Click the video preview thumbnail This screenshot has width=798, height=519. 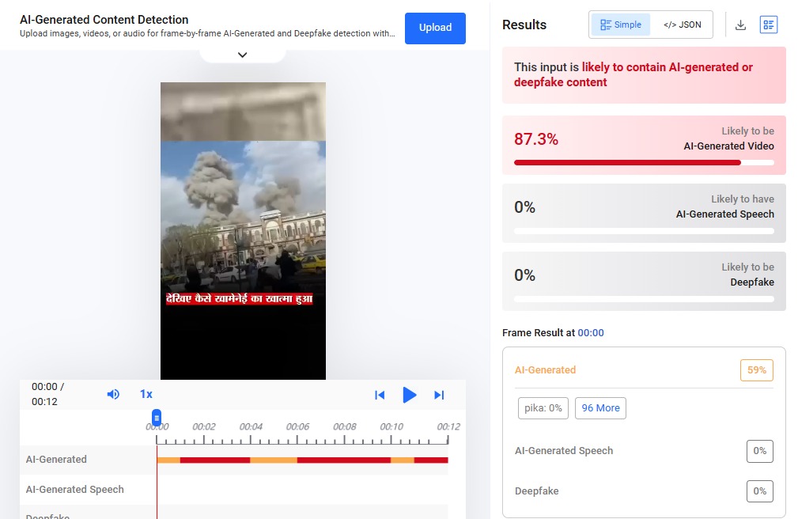tap(243, 230)
